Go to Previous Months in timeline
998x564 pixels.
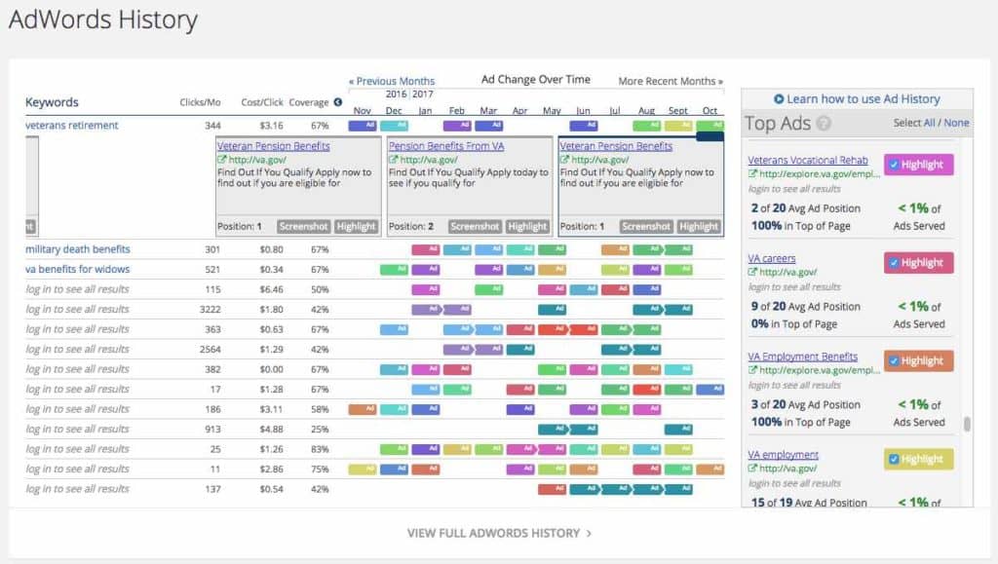(392, 82)
